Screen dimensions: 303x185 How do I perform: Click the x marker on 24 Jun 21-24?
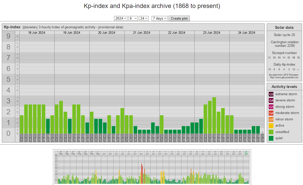click(262, 133)
